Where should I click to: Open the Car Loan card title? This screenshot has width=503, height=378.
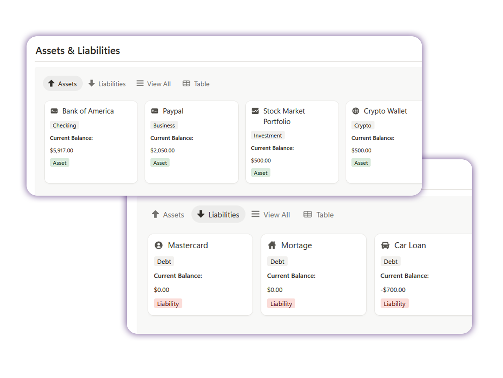coord(410,245)
